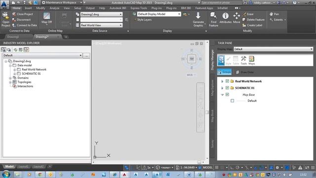Open the Insert ribbon tab
This screenshot has width=316, height=178.
click(x=28, y=8)
